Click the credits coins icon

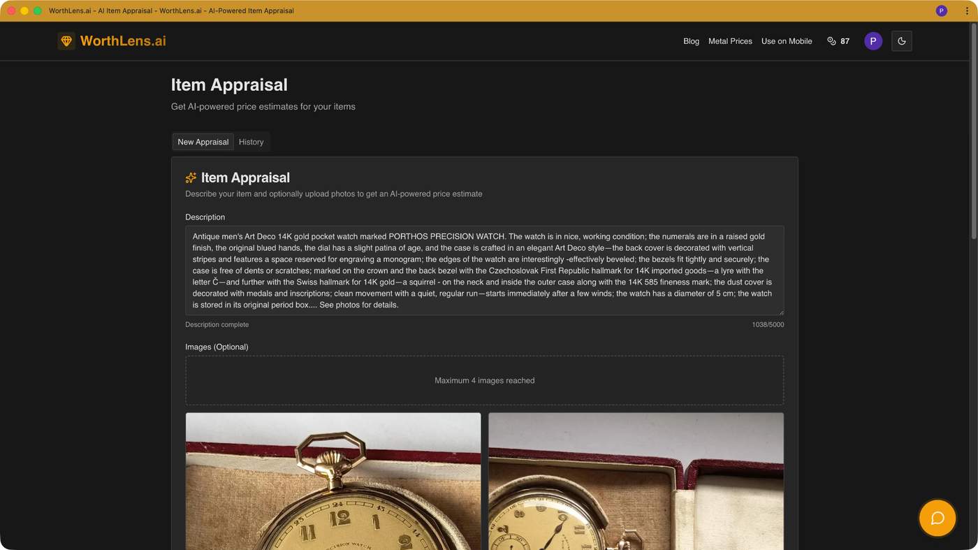[831, 41]
